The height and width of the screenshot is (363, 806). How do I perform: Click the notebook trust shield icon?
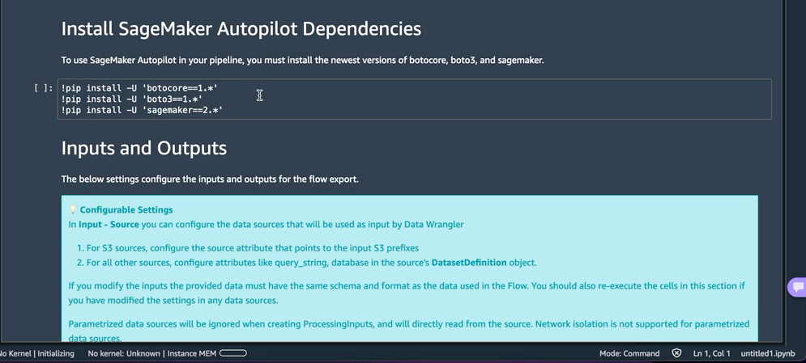click(x=676, y=353)
